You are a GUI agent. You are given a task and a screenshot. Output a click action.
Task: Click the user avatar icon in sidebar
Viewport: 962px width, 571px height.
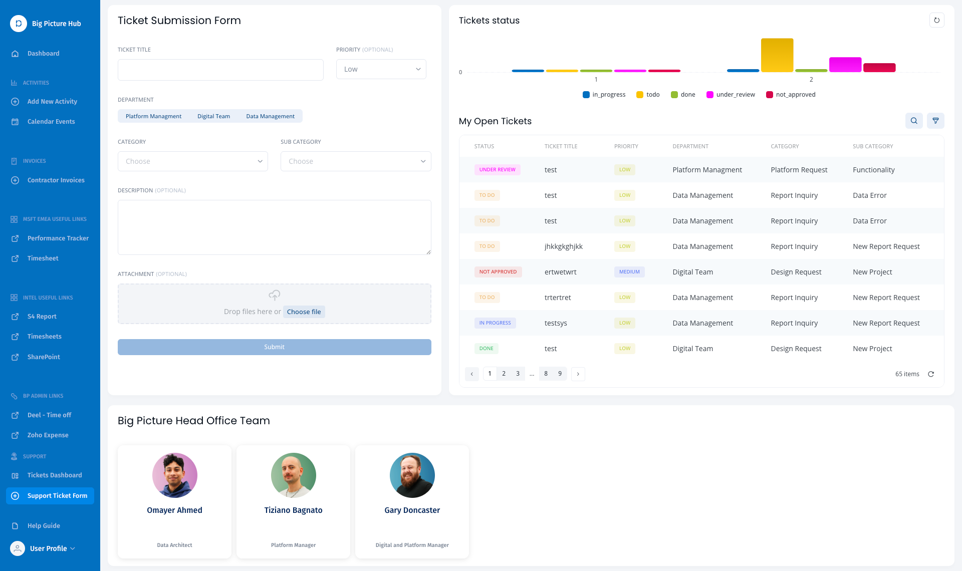18,548
